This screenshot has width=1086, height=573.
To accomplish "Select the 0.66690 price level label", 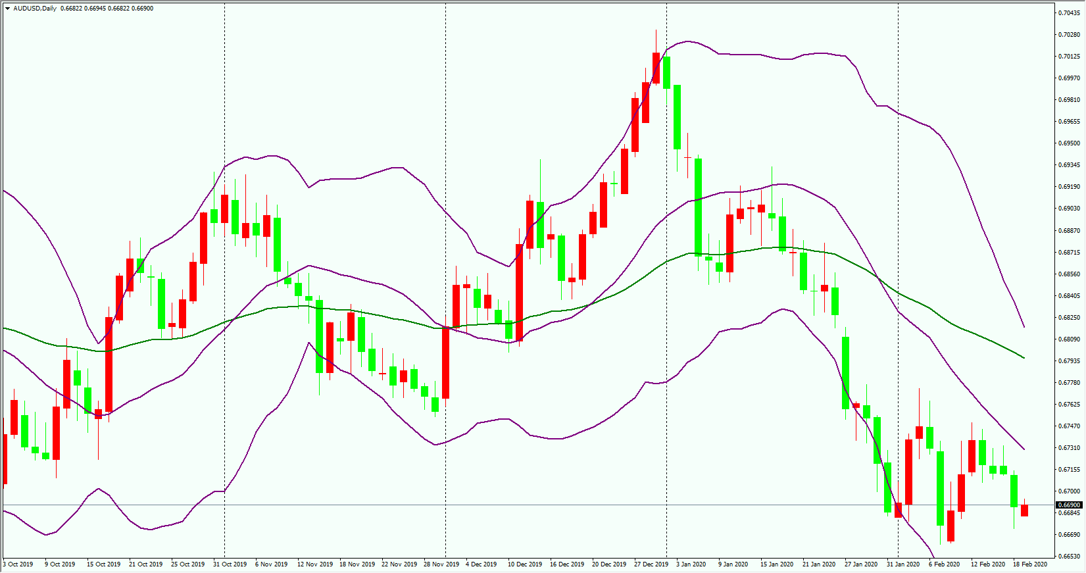I will click(1069, 534).
